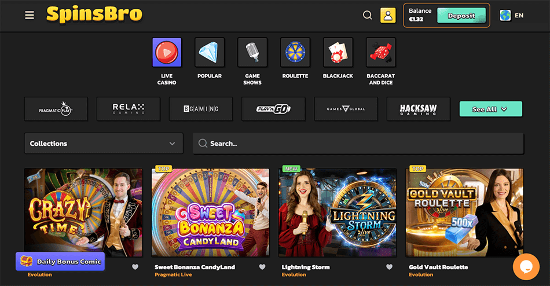Screen dimensions: 550x286
Task: Expand providers with See All
Action: tap(490, 109)
